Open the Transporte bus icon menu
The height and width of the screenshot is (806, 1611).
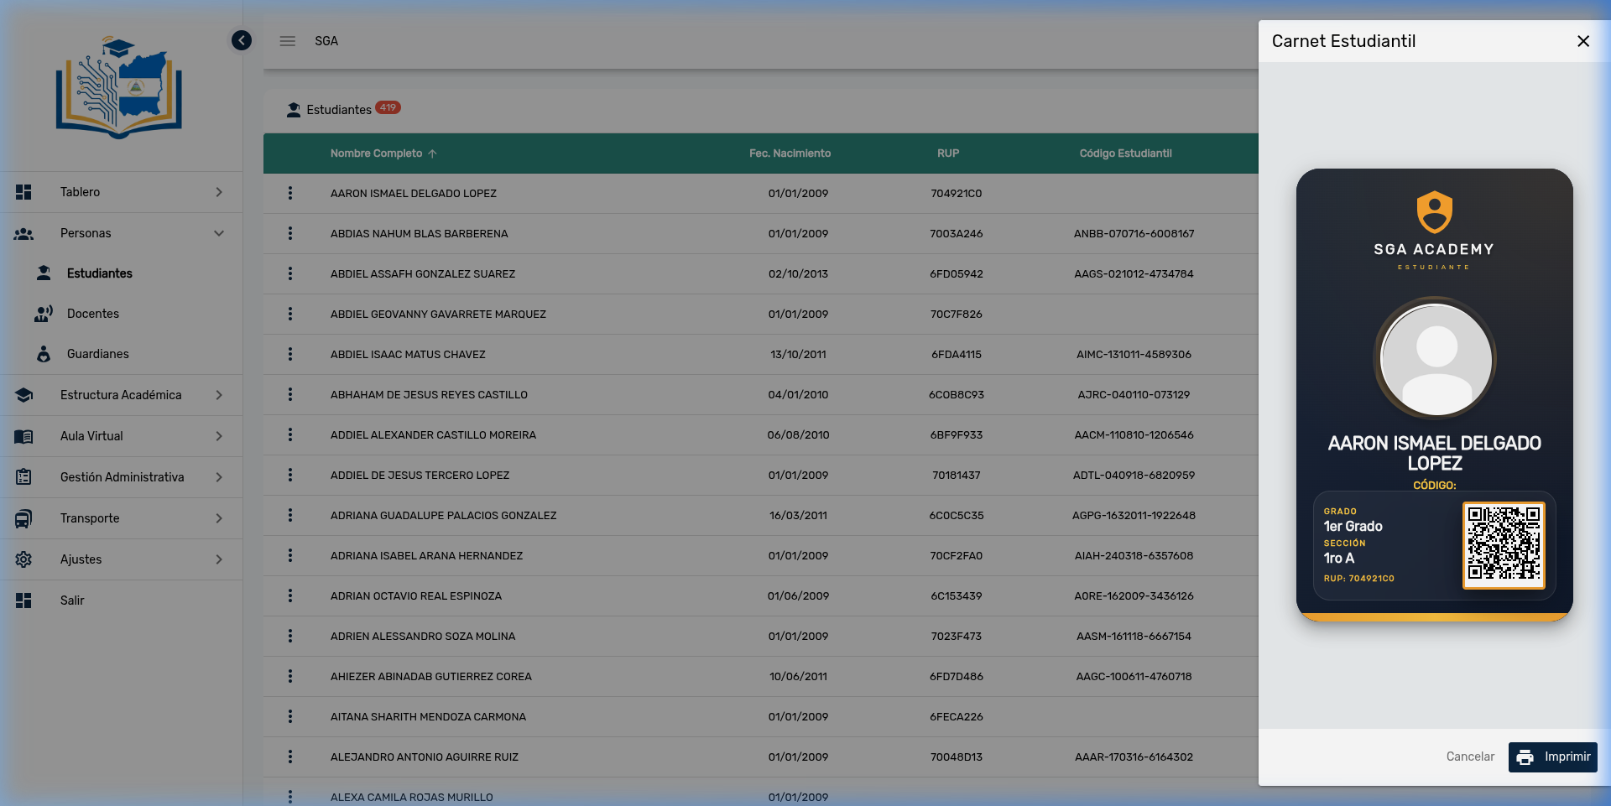tap(23, 518)
